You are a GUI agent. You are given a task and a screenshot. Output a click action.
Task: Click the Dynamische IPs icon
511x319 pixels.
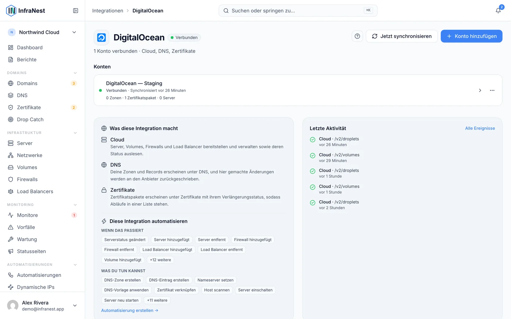[11, 287]
